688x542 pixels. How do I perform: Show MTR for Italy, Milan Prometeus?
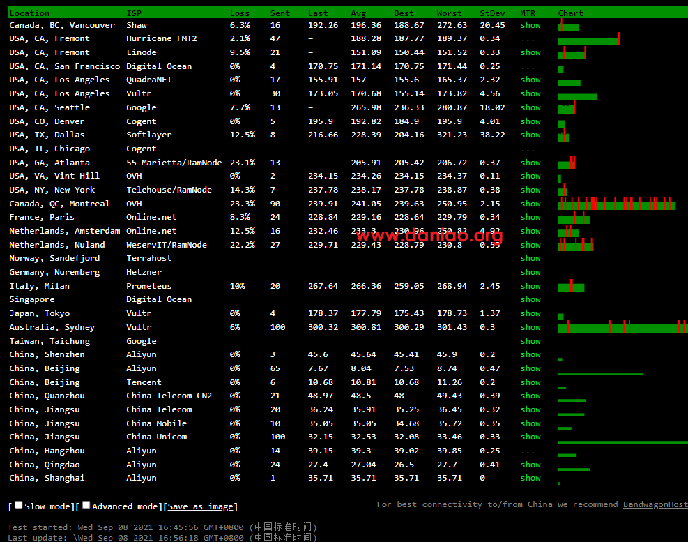click(x=530, y=286)
